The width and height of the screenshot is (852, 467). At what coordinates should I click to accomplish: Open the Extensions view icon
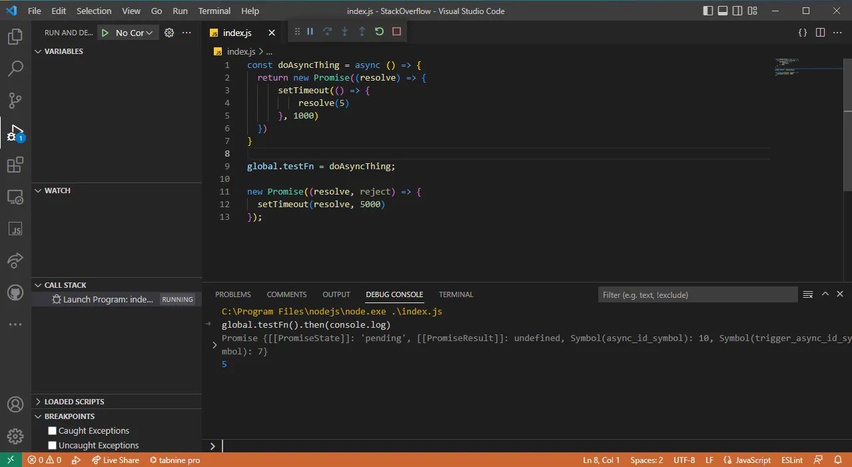click(x=15, y=165)
